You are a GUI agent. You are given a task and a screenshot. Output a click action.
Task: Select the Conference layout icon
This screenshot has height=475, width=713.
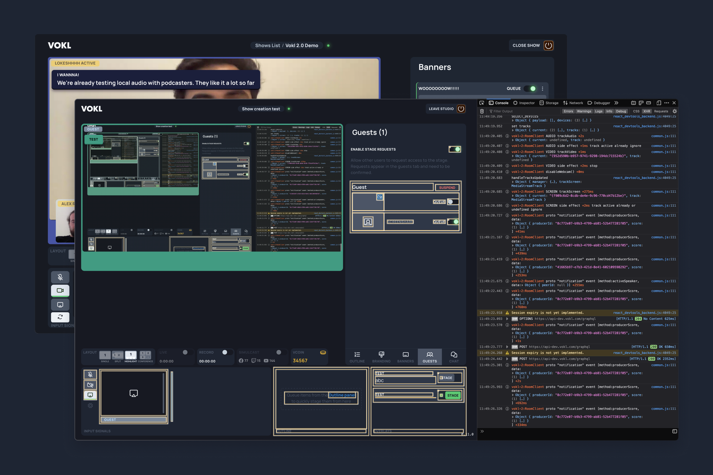[x=145, y=355]
